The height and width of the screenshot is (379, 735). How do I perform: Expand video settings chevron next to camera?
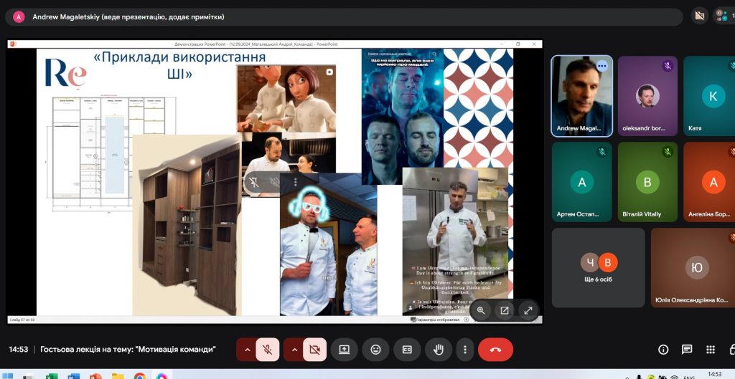coord(294,350)
